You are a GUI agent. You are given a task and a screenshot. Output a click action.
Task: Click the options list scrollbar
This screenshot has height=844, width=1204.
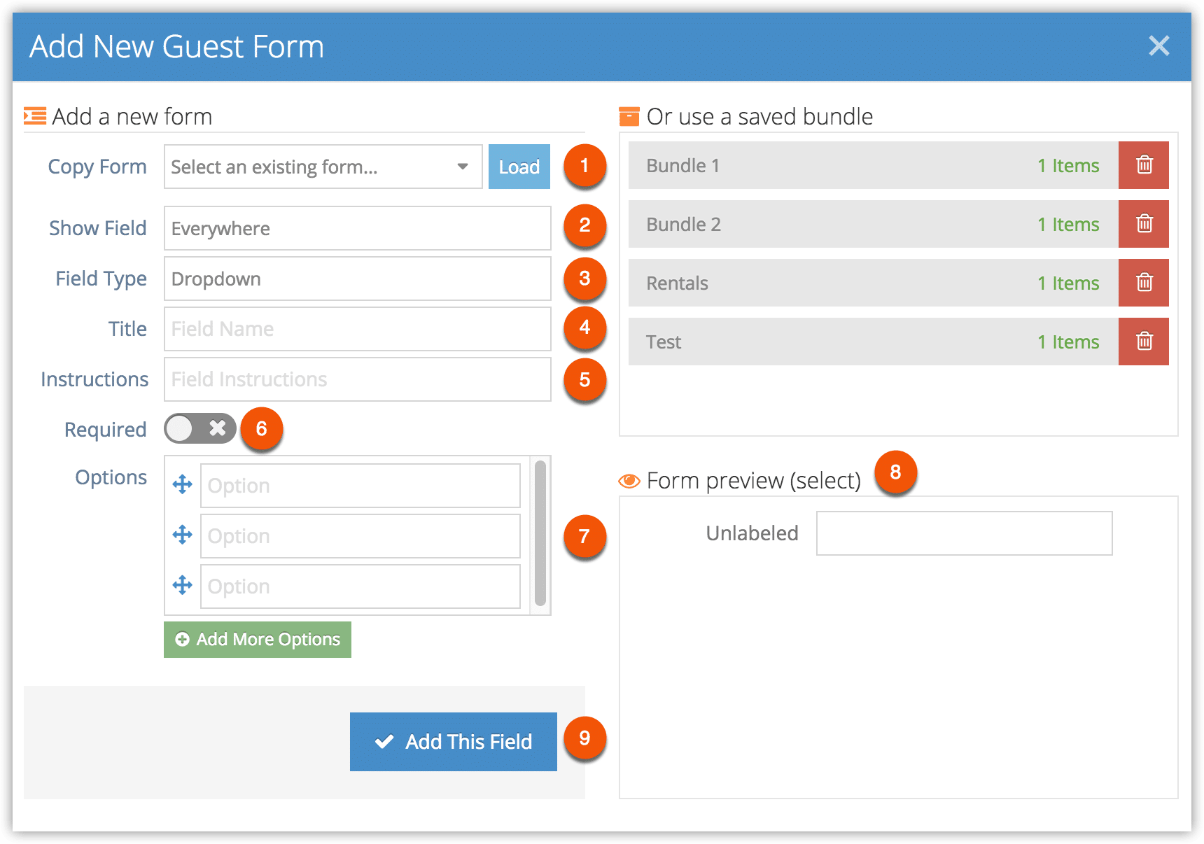(x=540, y=533)
